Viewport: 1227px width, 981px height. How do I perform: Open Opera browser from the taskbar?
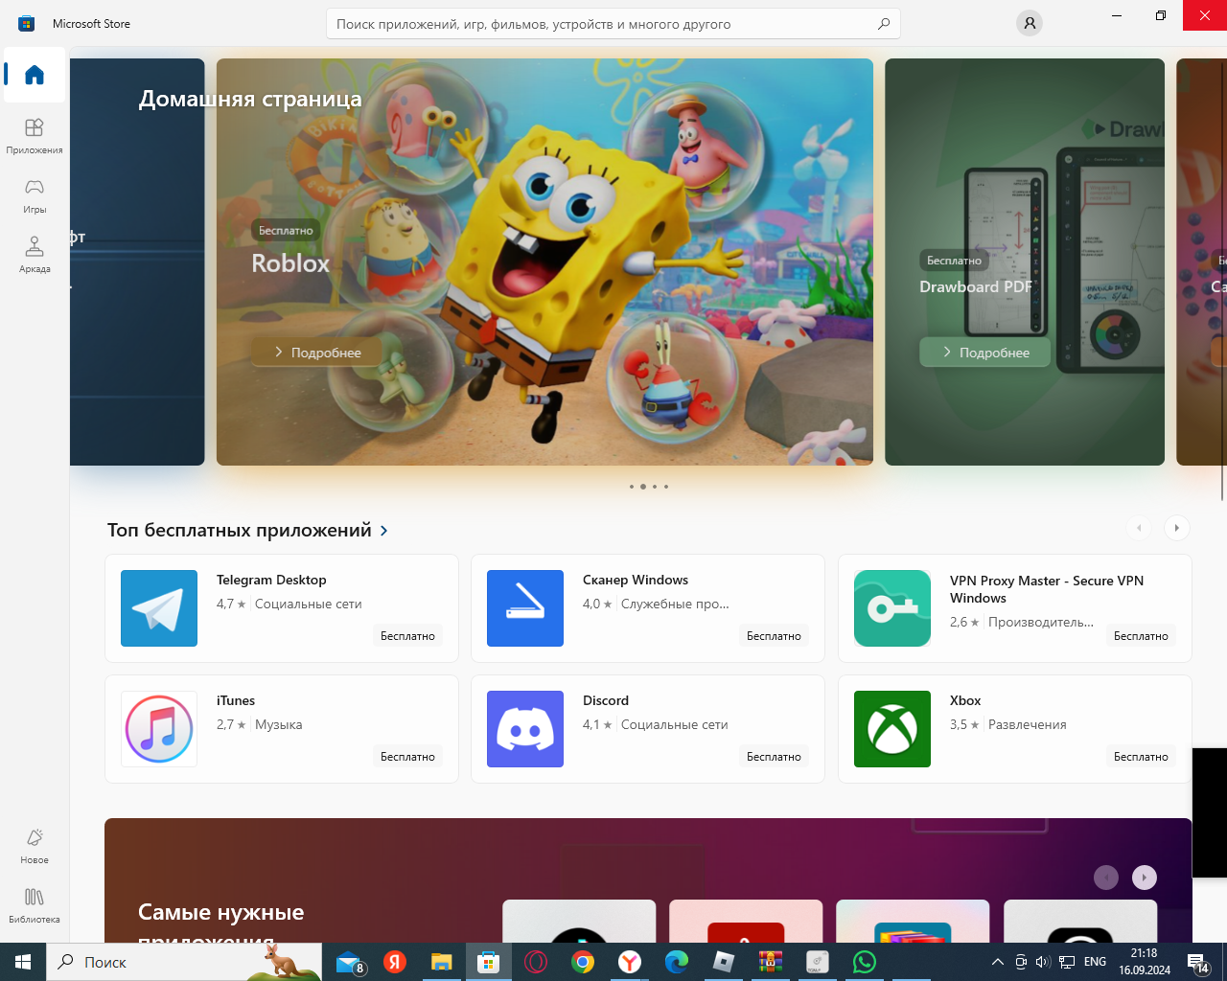coord(535,962)
